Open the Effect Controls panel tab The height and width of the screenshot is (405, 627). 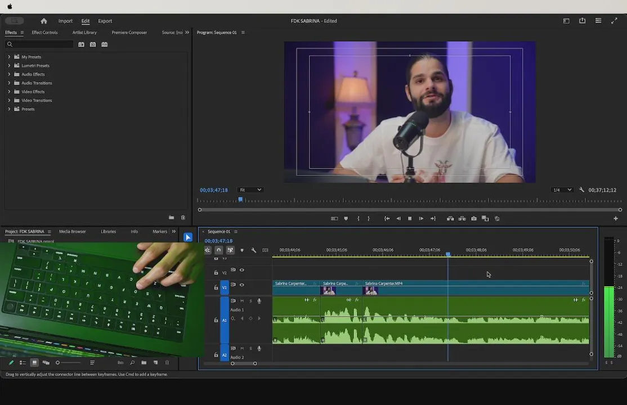point(44,33)
